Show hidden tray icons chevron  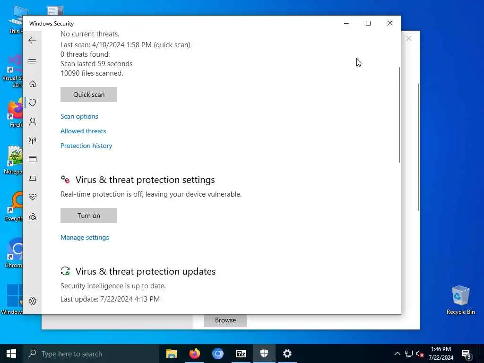[x=397, y=354]
